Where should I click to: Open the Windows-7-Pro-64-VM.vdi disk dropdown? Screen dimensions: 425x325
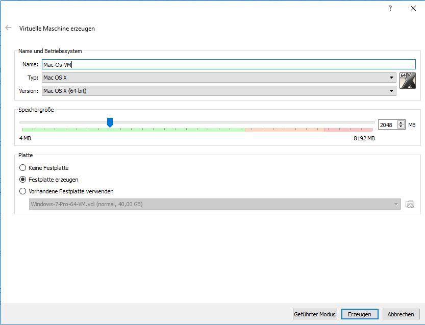(x=214, y=204)
